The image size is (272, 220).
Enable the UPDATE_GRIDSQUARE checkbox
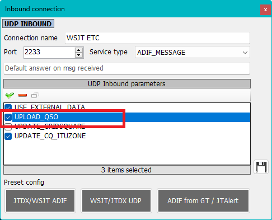pyautogui.click(x=8, y=127)
